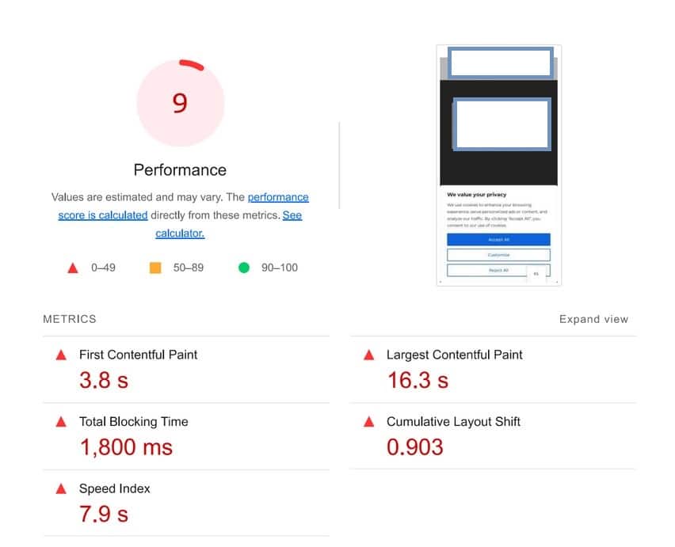Click the red triangle beside Total Blocking Time
This screenshot has width=675, height=547.
pyautogui.click(x=62, y=422)
